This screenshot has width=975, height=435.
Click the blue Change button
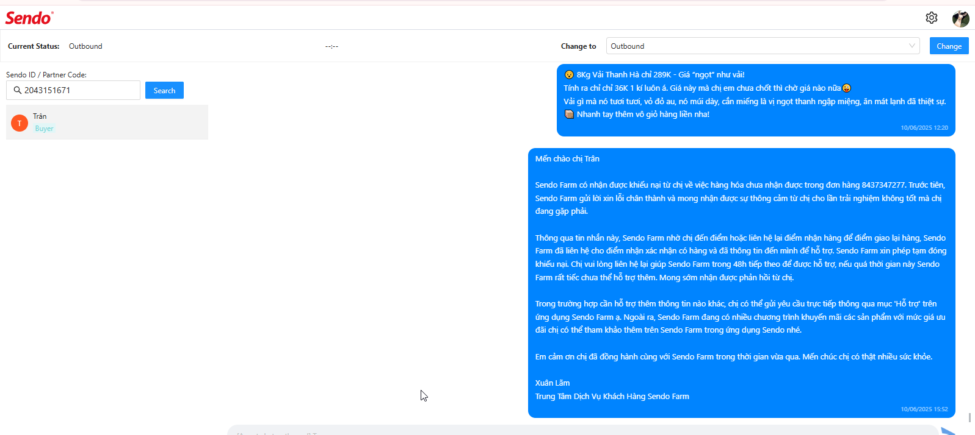click(949, 46)
